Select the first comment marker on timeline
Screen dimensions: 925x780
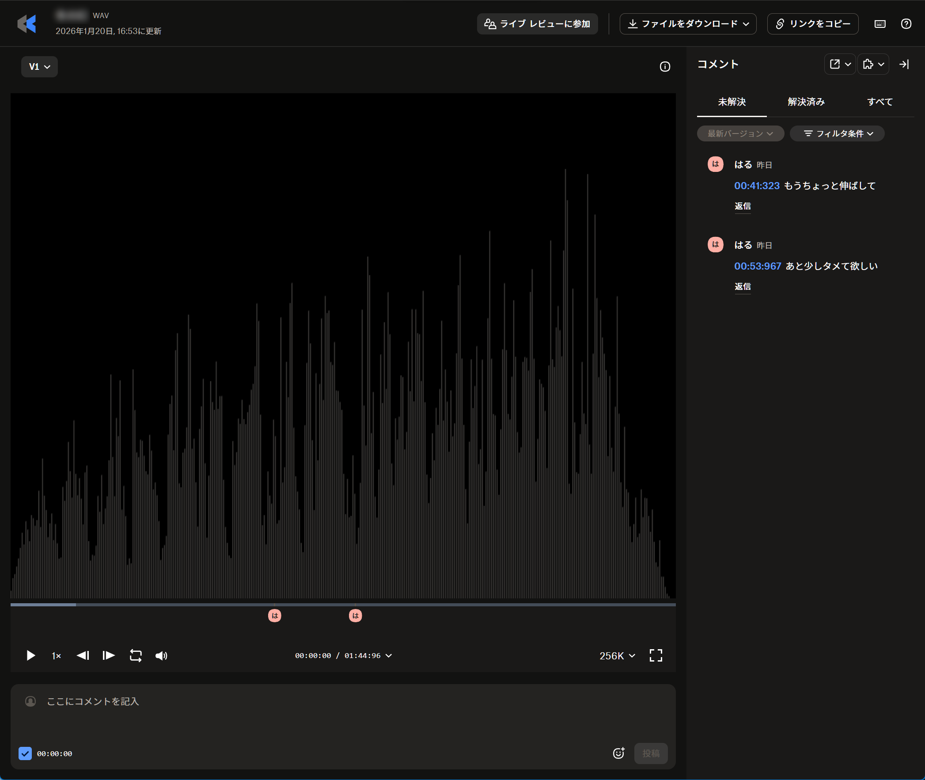coord(275,616)
